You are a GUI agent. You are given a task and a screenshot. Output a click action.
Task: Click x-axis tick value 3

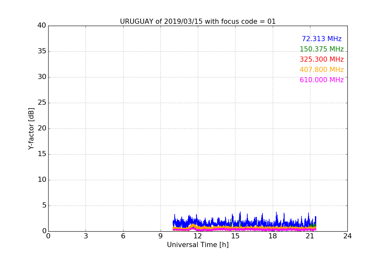coord(86,236)
